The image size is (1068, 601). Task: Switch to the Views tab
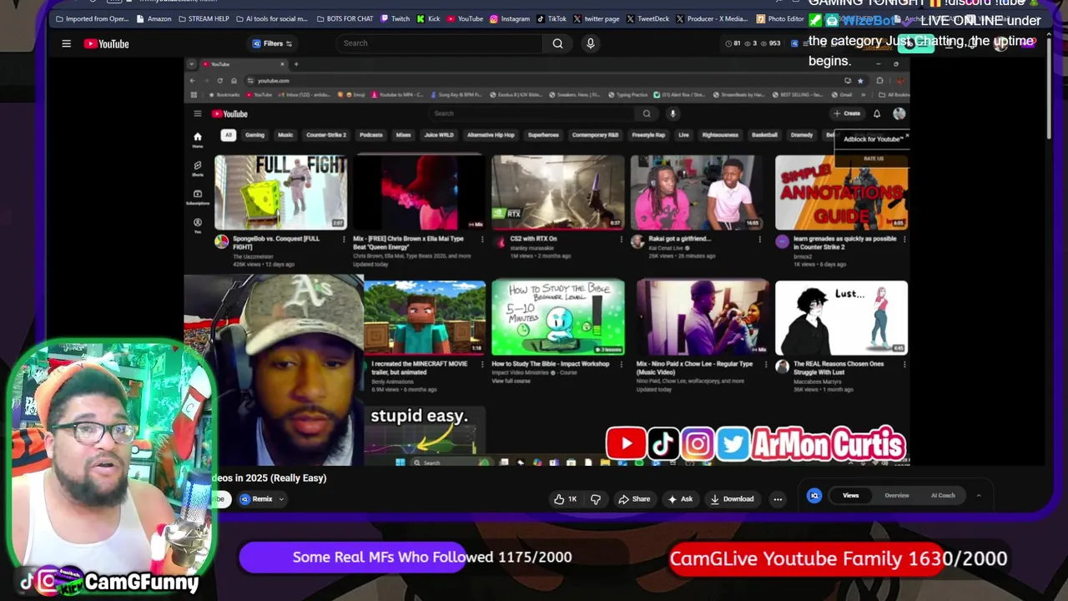tap(850, 496)
